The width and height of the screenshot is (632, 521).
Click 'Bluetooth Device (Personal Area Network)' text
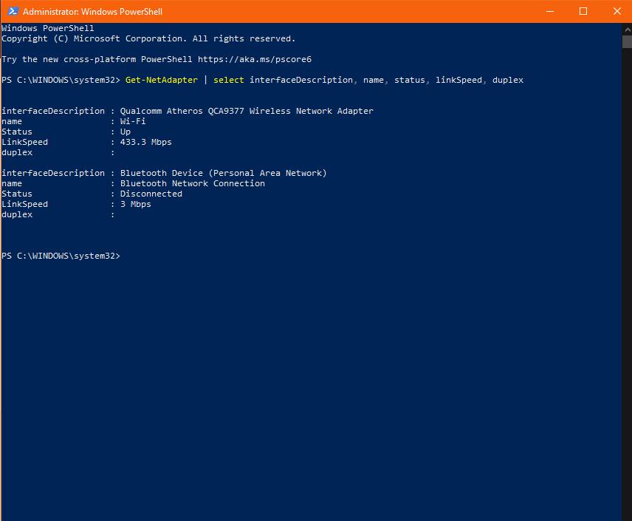223,173
